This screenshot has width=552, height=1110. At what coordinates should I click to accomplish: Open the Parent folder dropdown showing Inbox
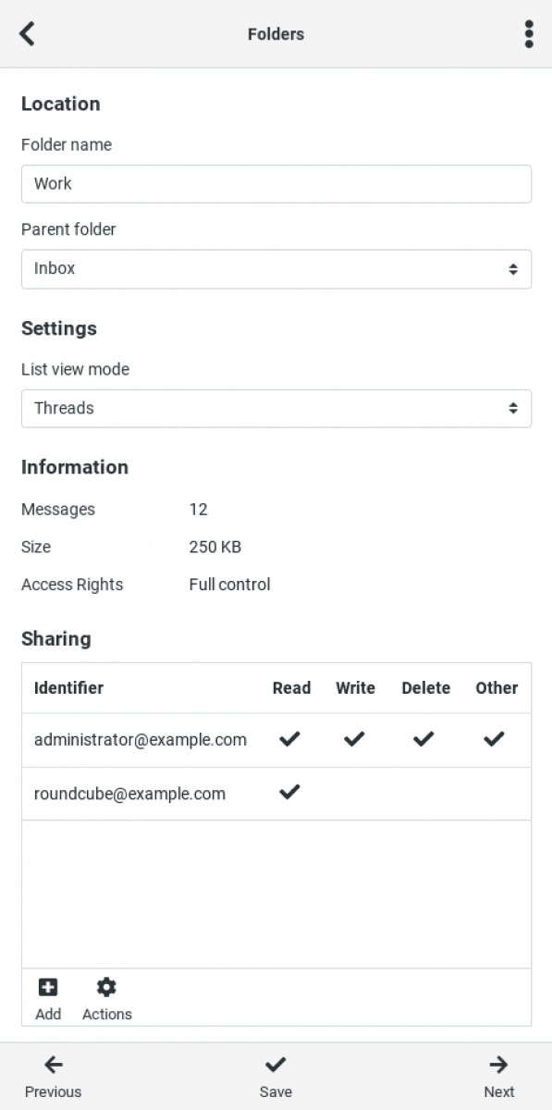click(x=276, y=268)
